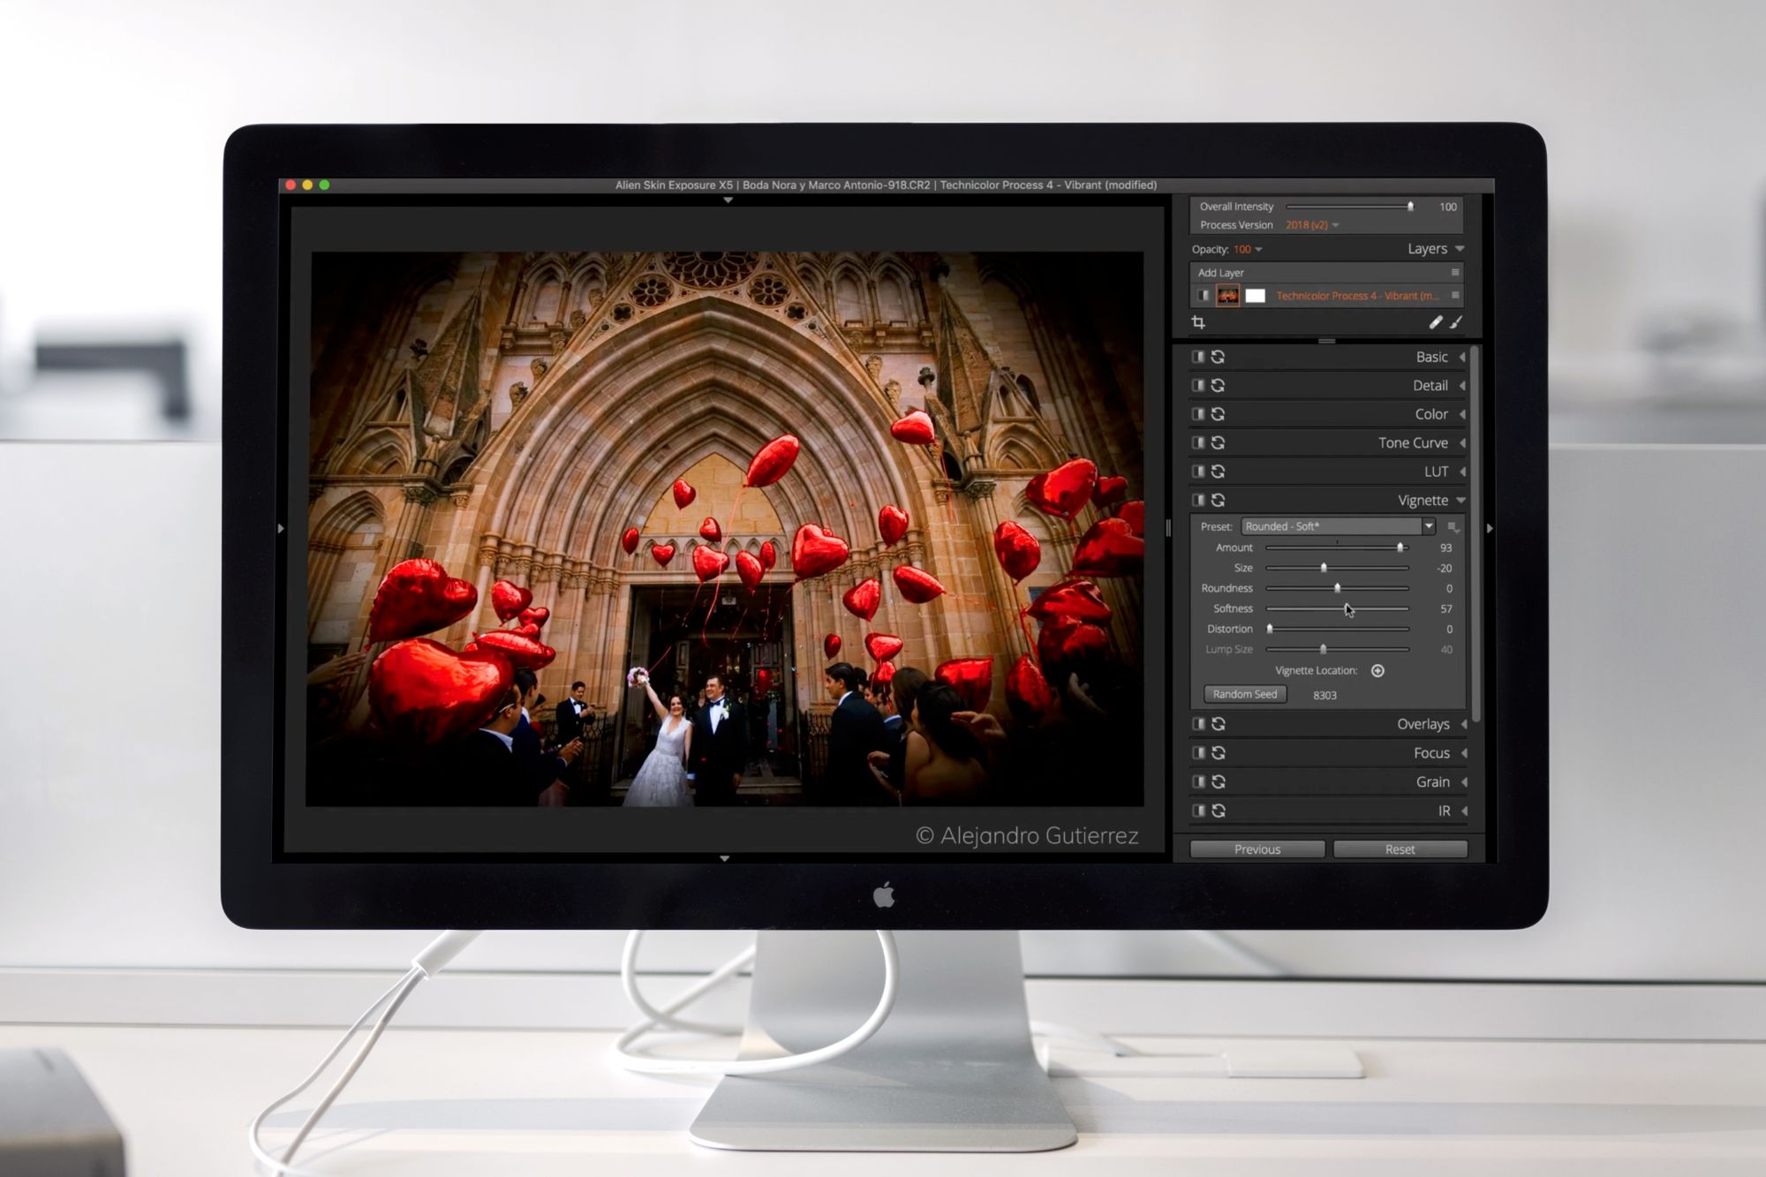
Task: Click the Previous button
Action: 1257,849
